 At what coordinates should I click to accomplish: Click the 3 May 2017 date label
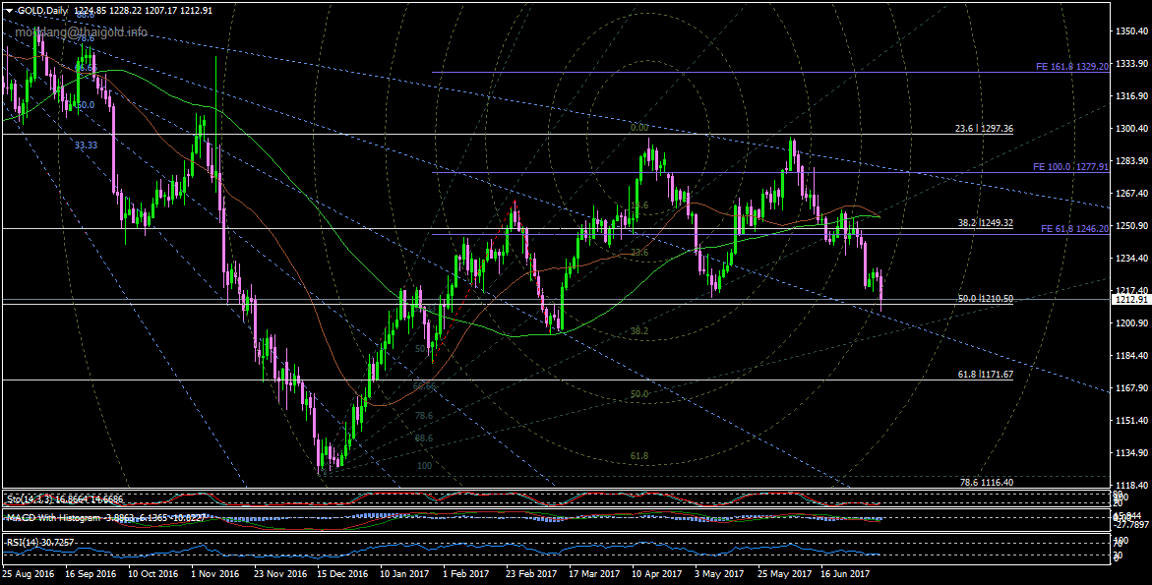click(719, 573)
